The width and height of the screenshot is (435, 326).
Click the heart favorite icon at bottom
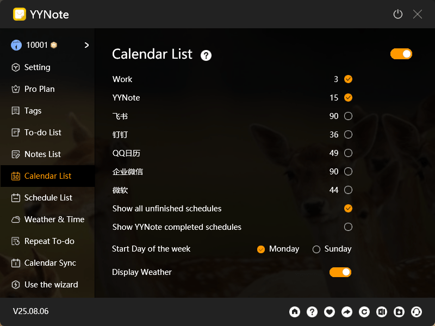pos(330,312)
